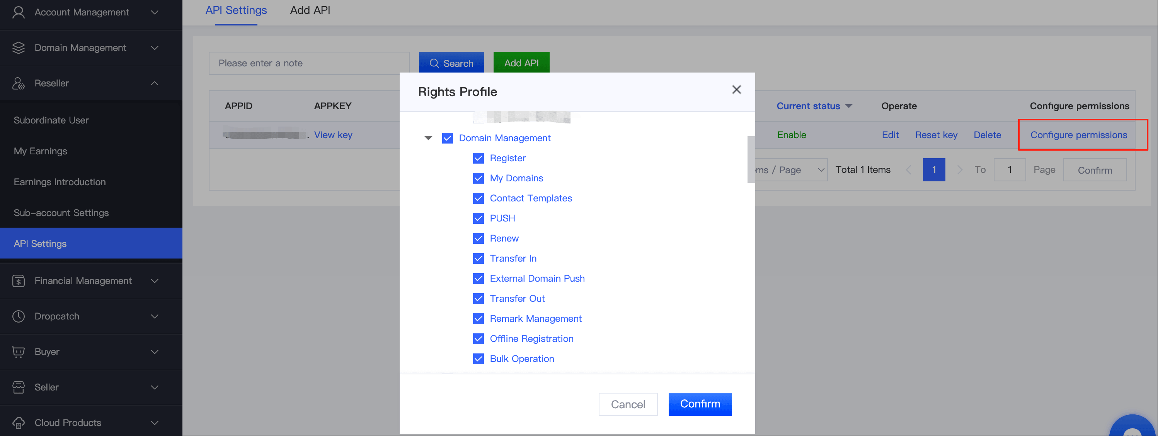Click the Delete link
The image size is (1158, 436).
[x=987, y=135]
